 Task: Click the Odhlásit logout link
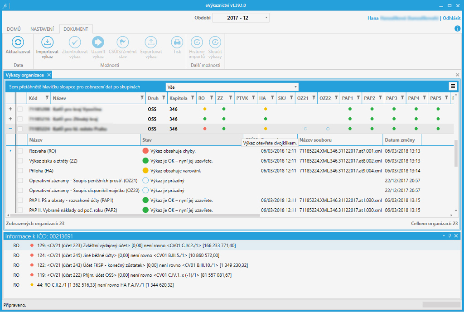pyautogui.click(x=452, y=18)
